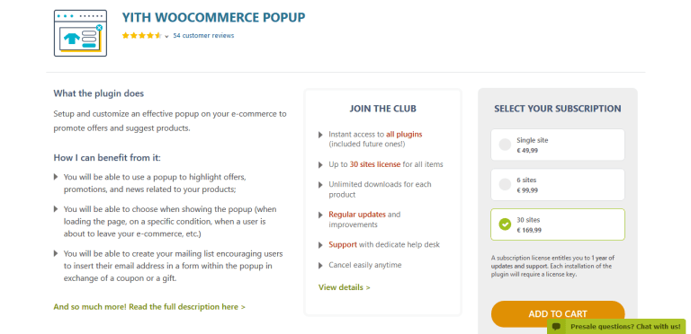Expand the rating breakdown chevron beside stars
691x334 pixels.
(166, 37)
